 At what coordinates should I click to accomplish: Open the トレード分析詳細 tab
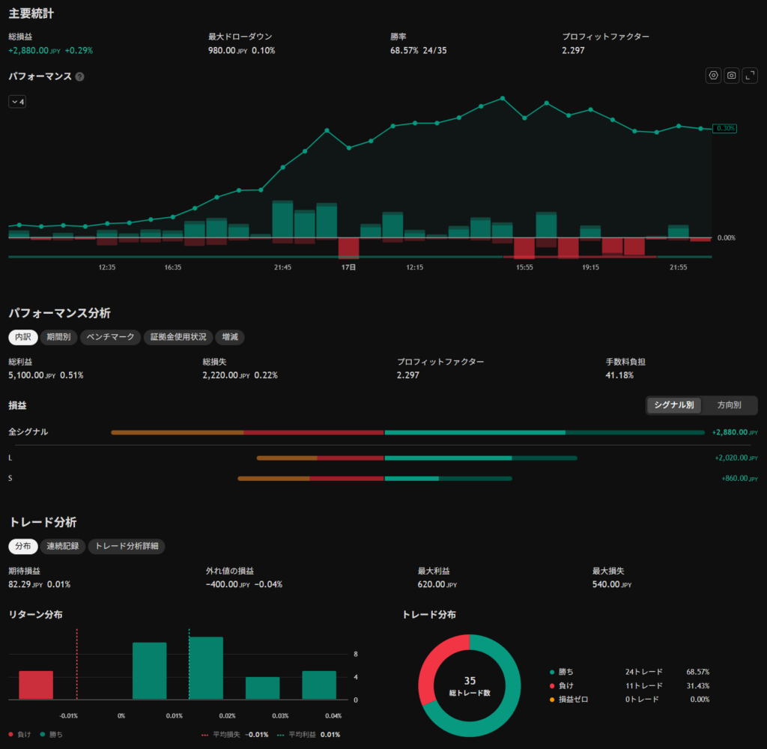127,547
